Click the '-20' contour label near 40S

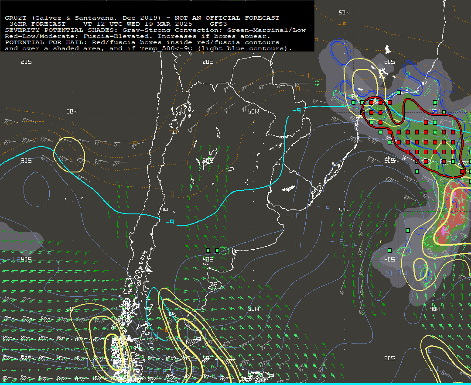click(386, 272)
